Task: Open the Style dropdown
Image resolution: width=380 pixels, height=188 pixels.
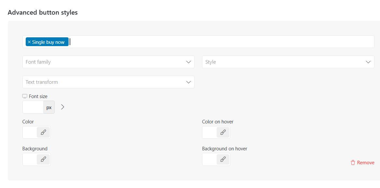Action: pyautogui.click(x=288, y=62)
